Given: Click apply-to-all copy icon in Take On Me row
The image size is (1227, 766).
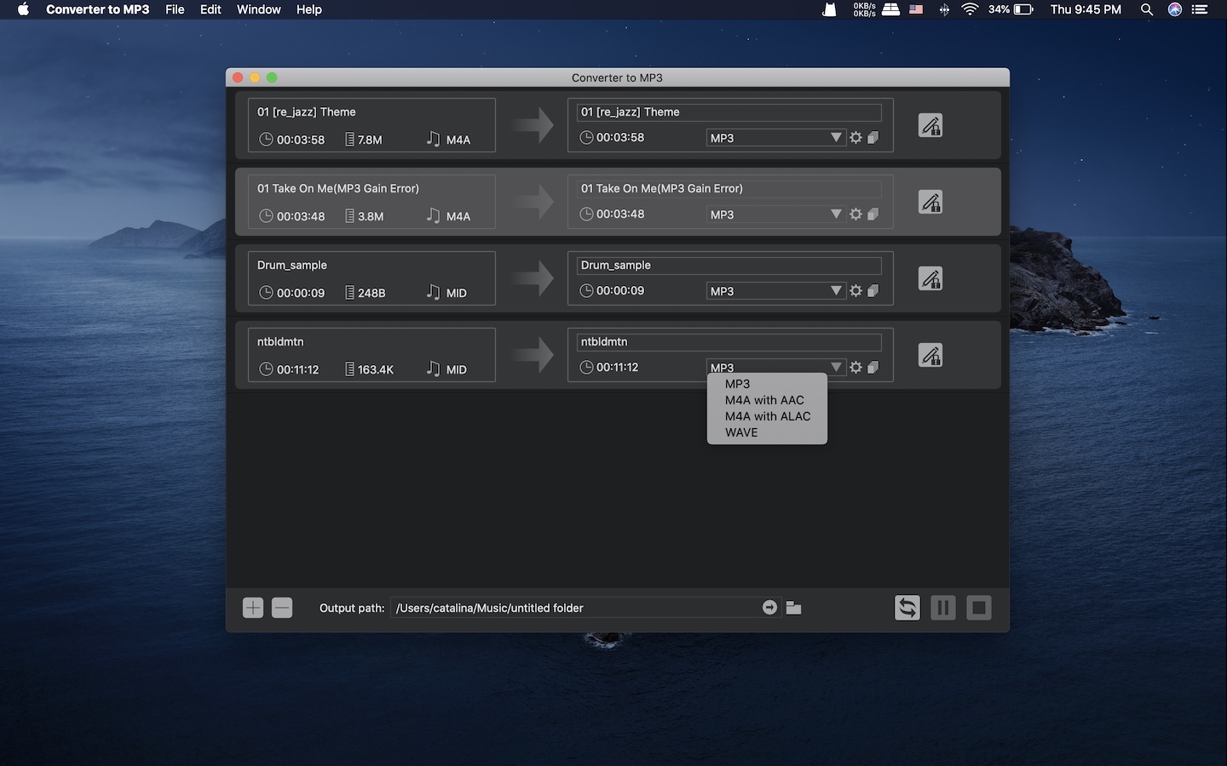Looking at the screenshot, I should tap(873, 214).
